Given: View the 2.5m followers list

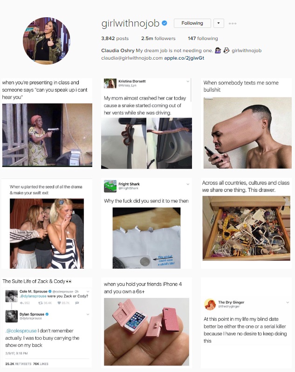Looking at the screenshot, I should (158, 39).
